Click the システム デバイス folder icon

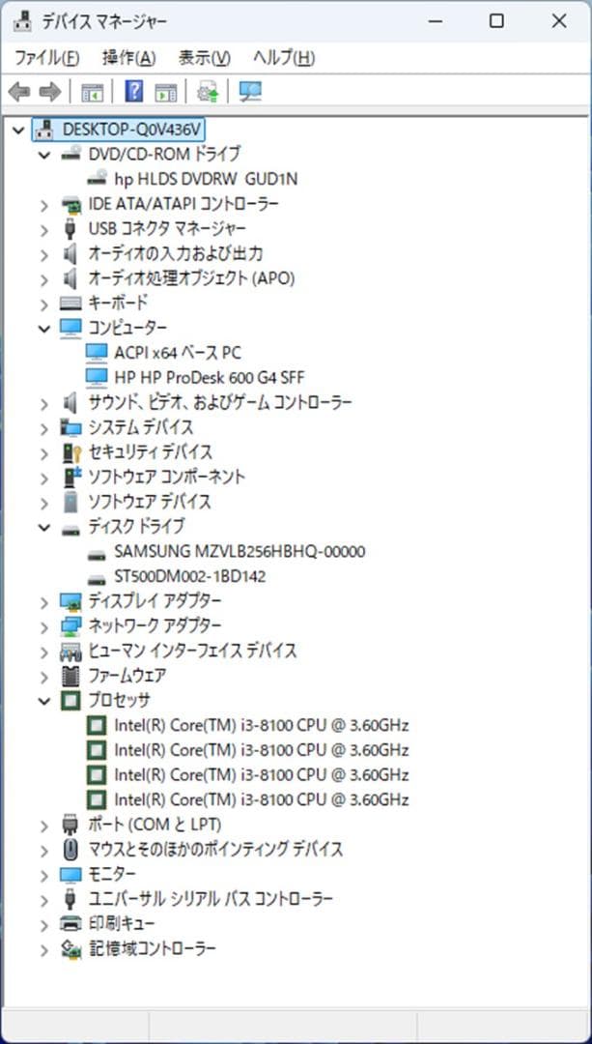[71, 427]
